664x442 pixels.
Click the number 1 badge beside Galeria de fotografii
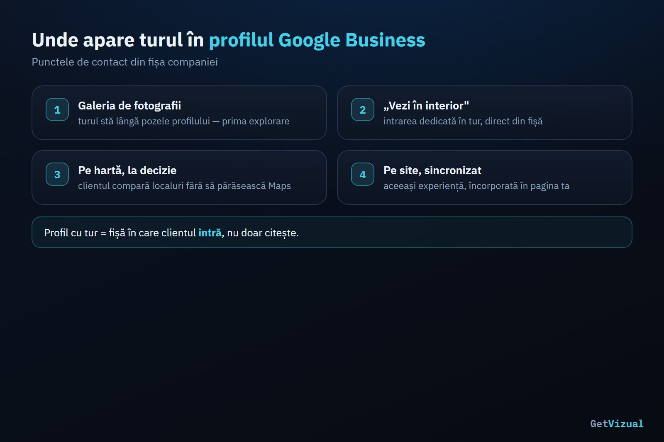pos(57,109)
